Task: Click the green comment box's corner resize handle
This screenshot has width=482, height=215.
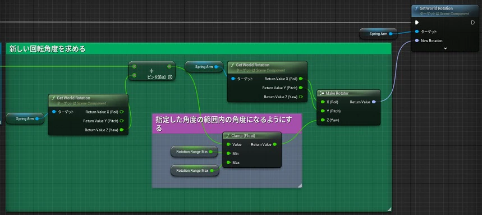Action: pyautogui.click(x=389, y=209)
